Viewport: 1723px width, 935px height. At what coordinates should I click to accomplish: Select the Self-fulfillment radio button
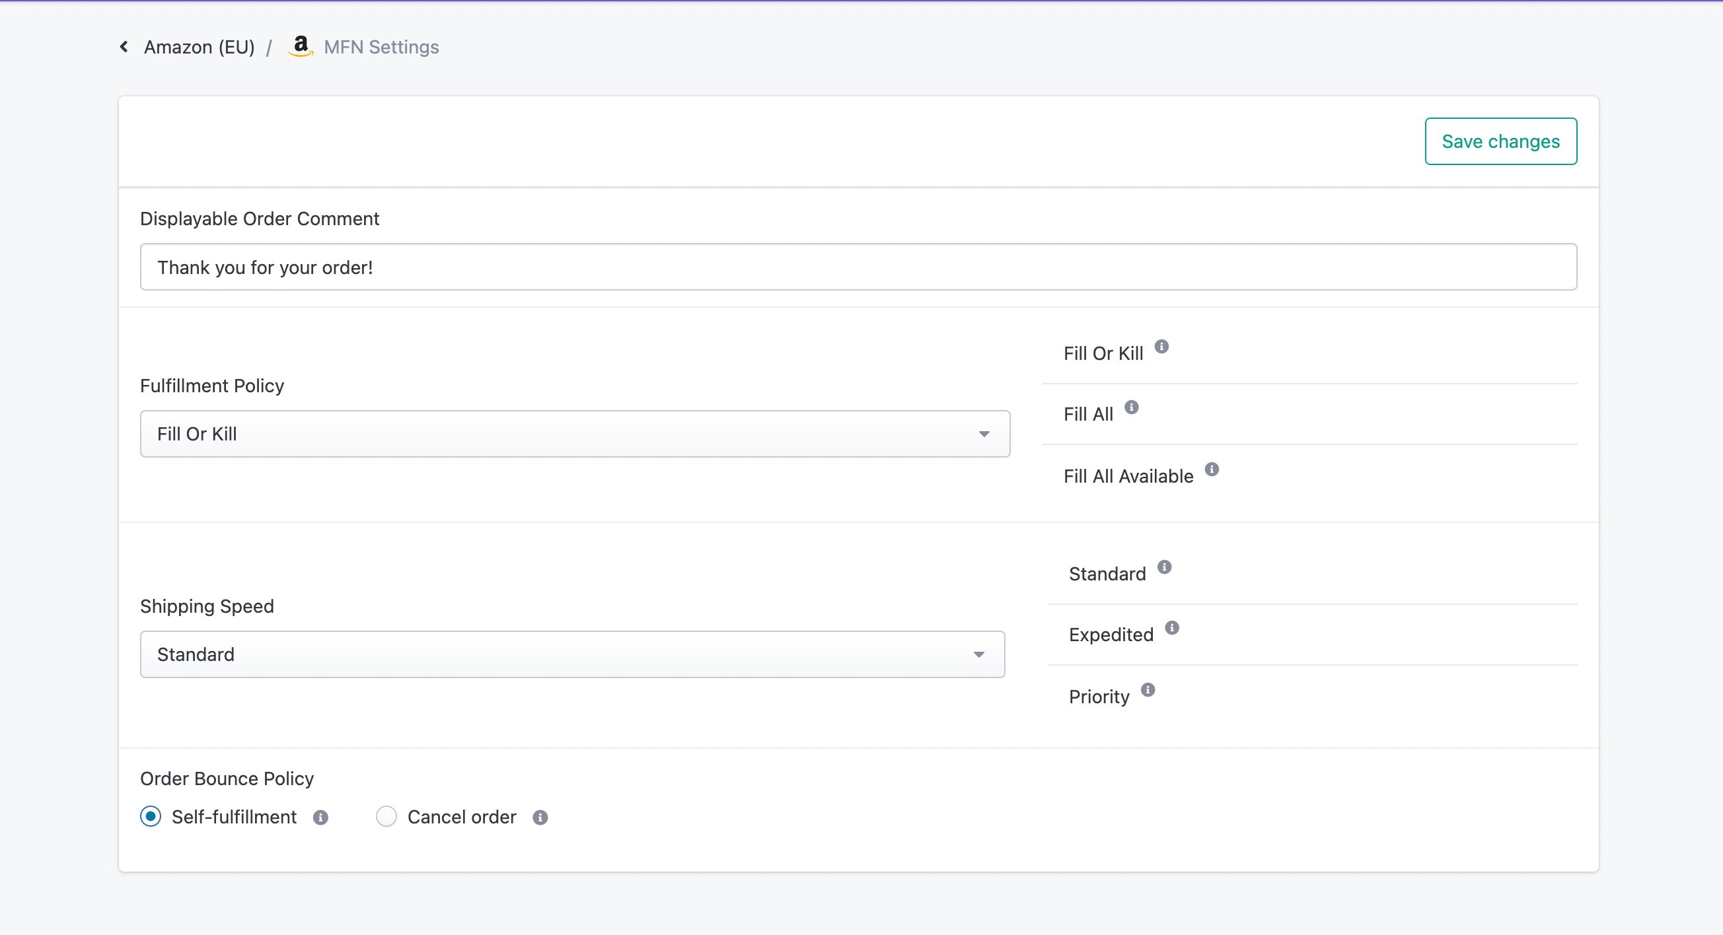coord(151,816)
